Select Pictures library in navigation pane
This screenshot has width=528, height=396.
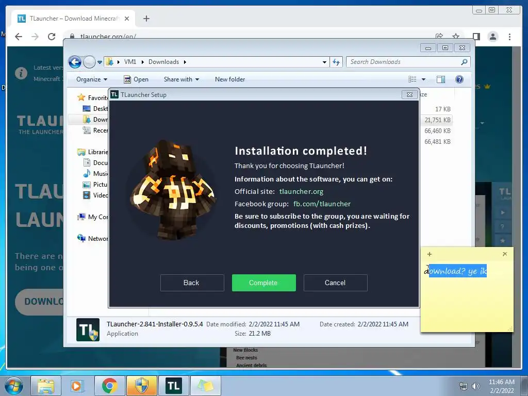[x=95, y=185]
